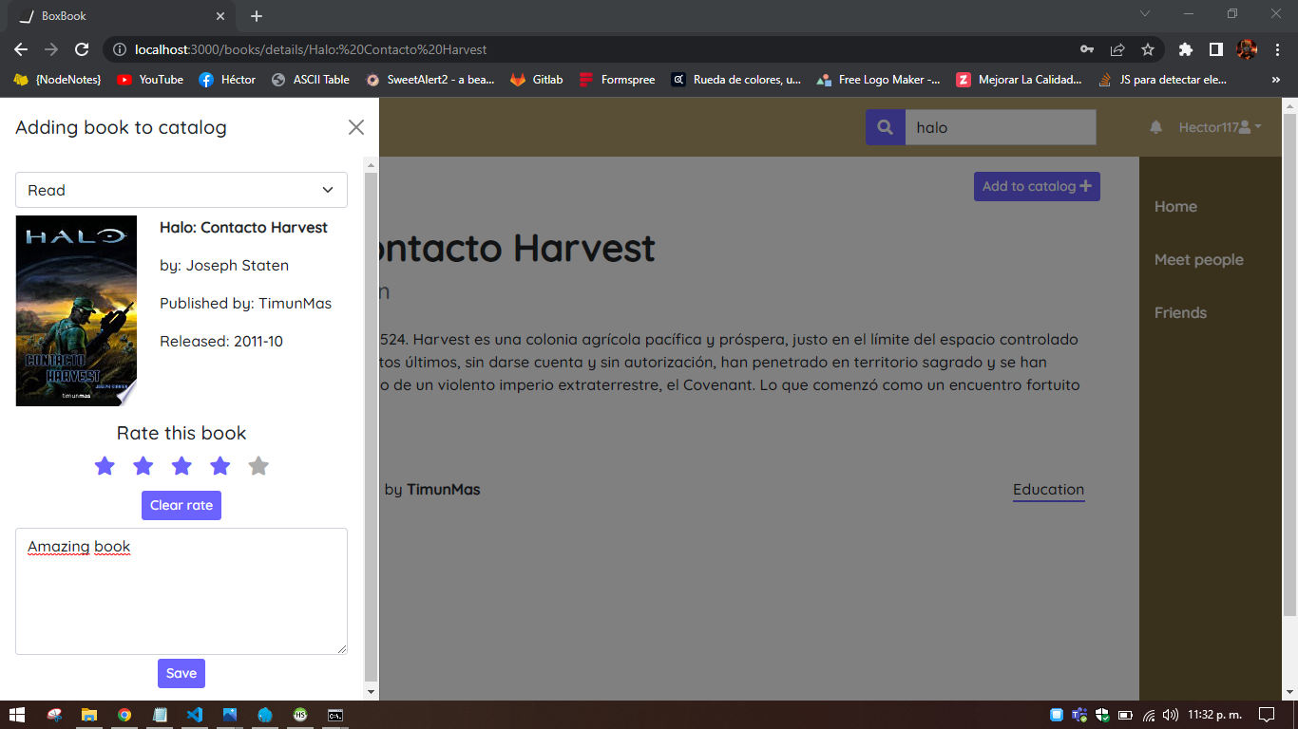The height and width of the screenshot is (729, 1298).
Task: Open the password key icon
Action: pyautogui.click(x=1087, y=49)
